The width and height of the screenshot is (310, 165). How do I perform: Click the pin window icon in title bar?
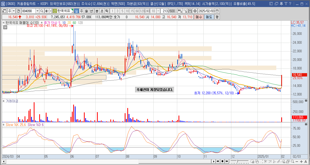pyautogui.click(x=281, y=4)
